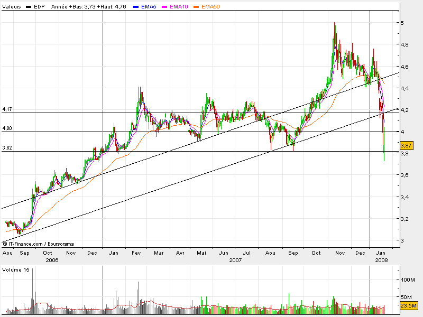The height and width of the screenshot is (317, 423).
Task: Click the Fev month label on the axis
Action: 136,253
